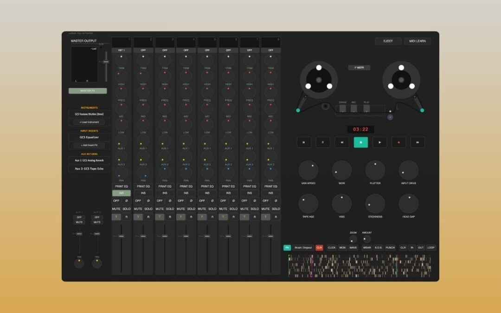Viewport: 501px width, 313px height.
Task: Toggle the INS button on channel 1
Action: [x=122, y=193]
